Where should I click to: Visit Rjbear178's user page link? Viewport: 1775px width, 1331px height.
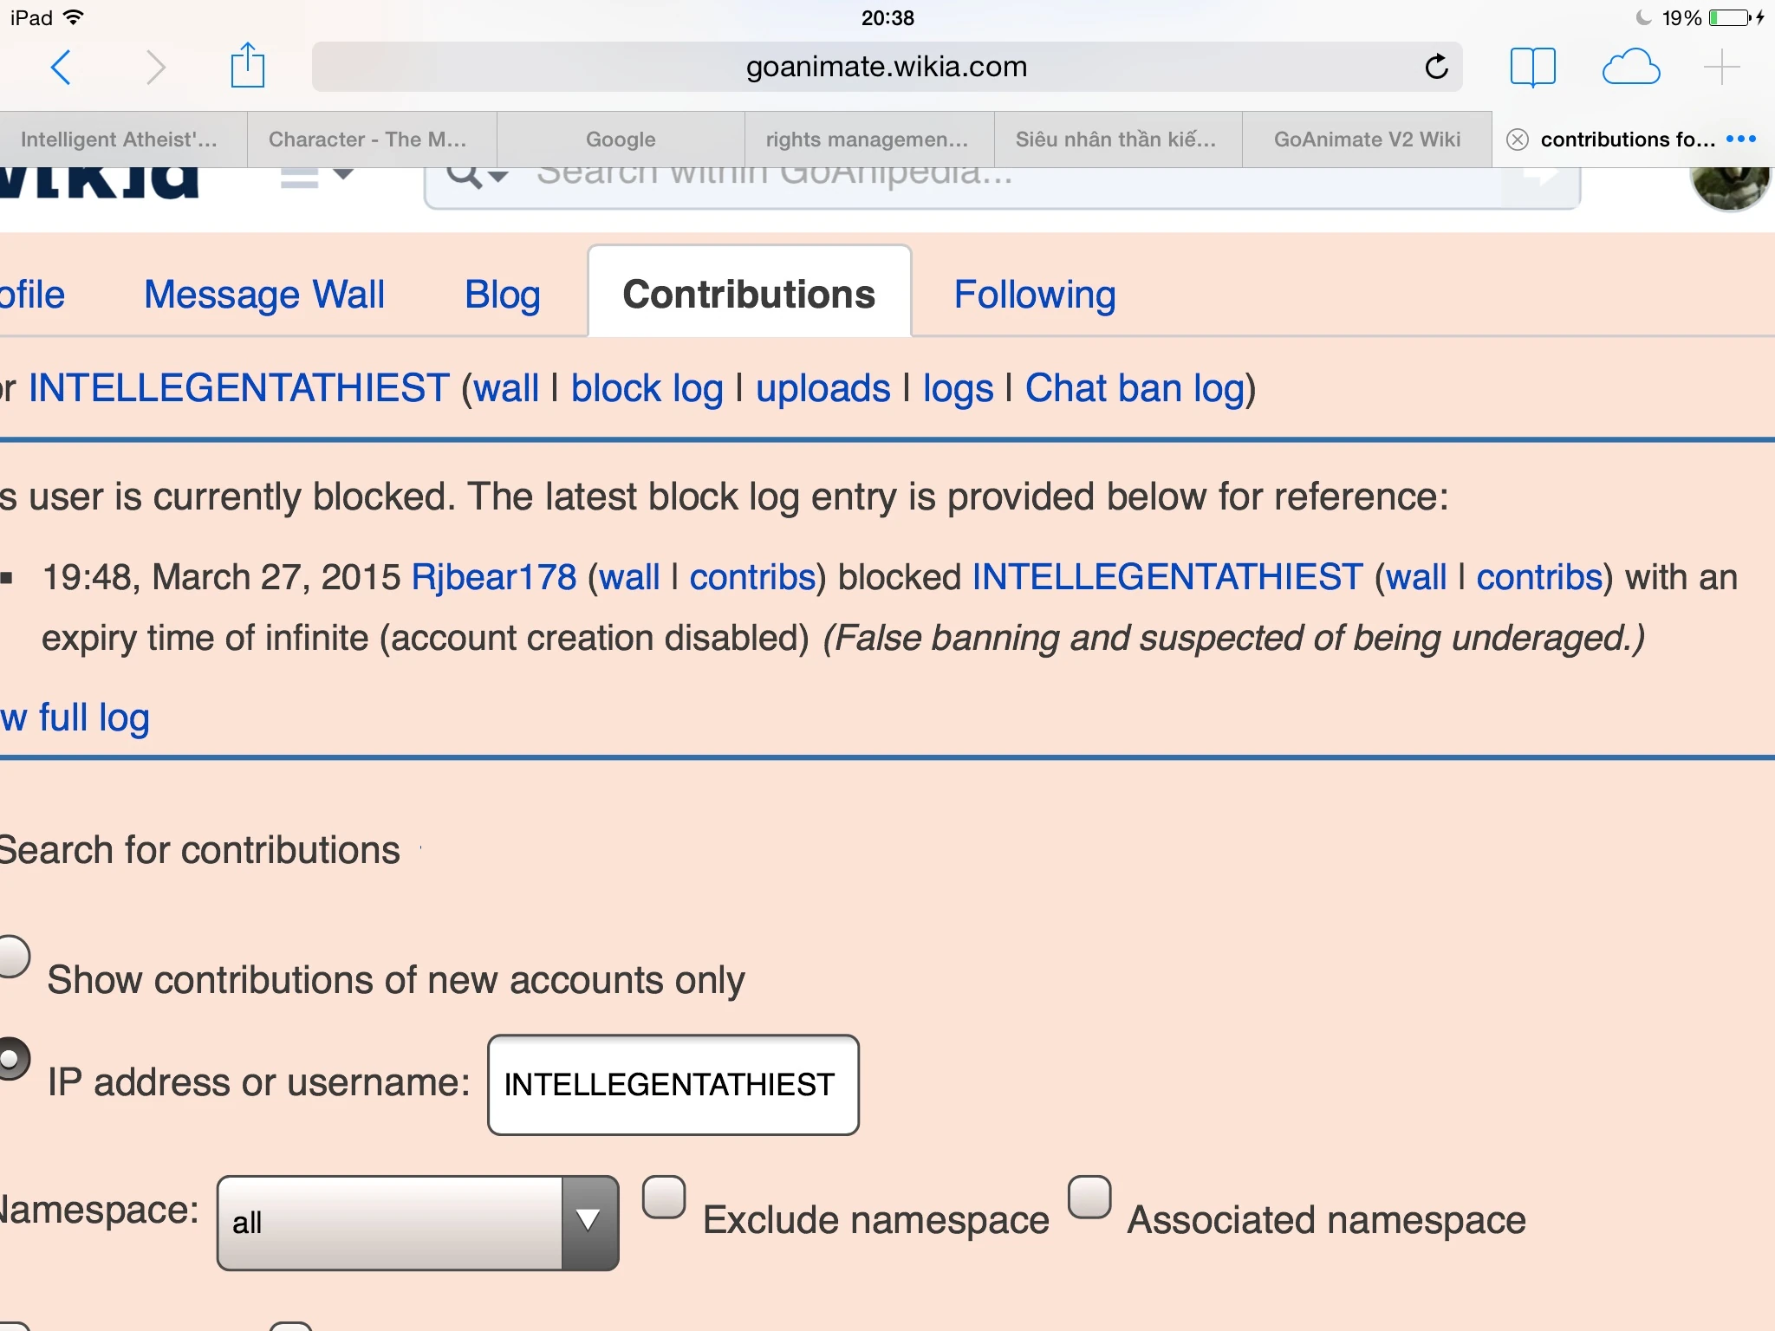(493, 577)
